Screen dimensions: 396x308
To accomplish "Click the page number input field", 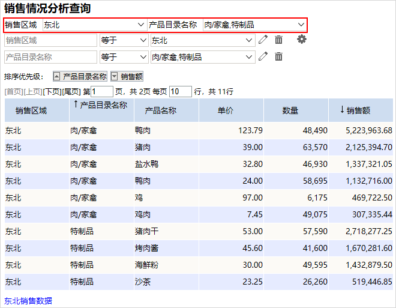I will click(102, 91).
